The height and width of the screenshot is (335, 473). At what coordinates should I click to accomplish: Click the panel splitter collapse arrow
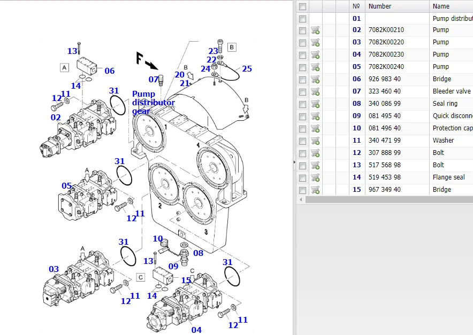click(294, 161)
